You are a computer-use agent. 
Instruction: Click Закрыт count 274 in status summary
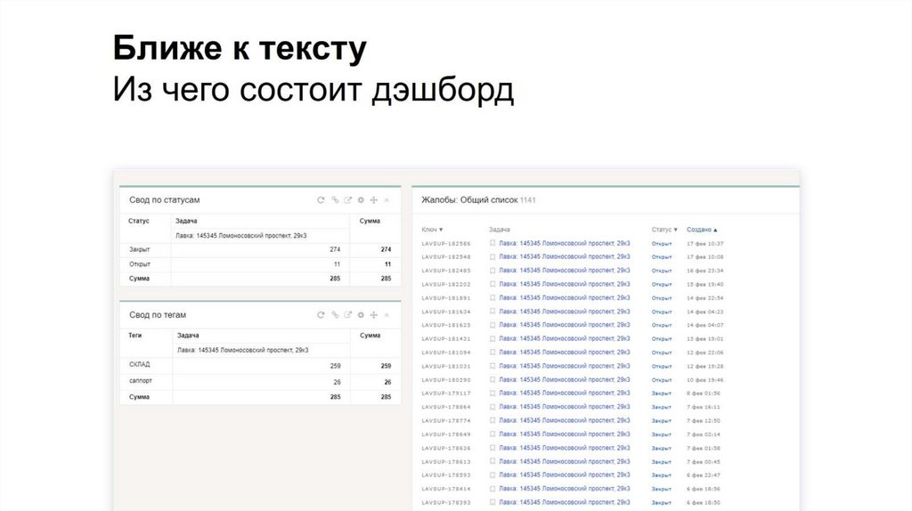click(335, 249)
